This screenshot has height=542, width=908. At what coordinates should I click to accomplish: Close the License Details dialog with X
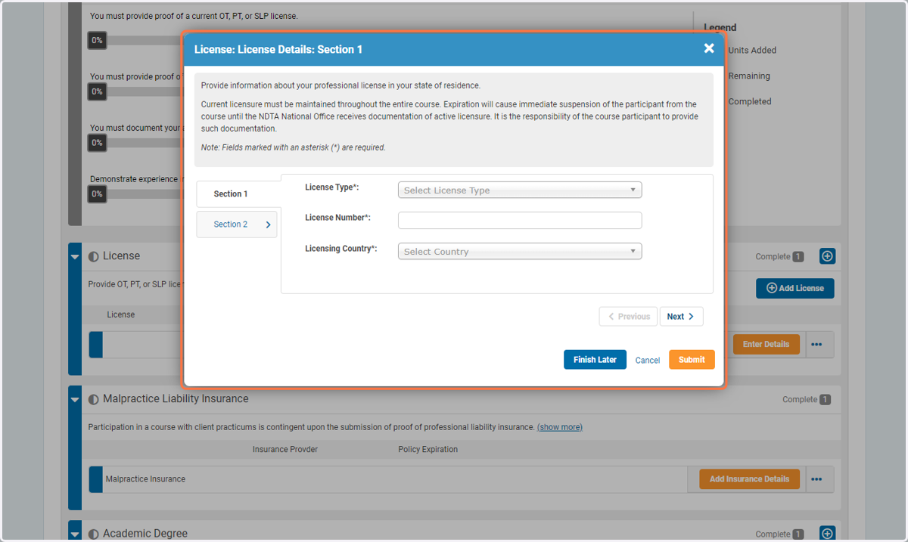pos(709,48)
